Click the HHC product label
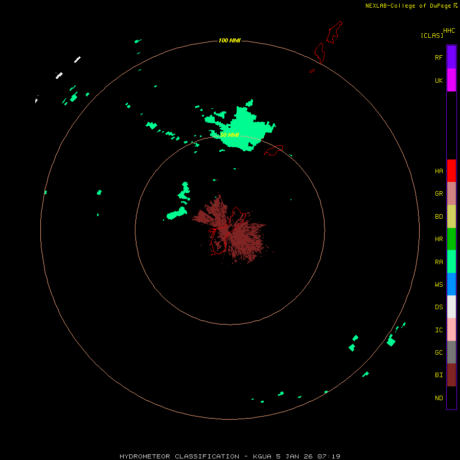Image resolution: width=460 pixels, height=460 pixels. 449,31
